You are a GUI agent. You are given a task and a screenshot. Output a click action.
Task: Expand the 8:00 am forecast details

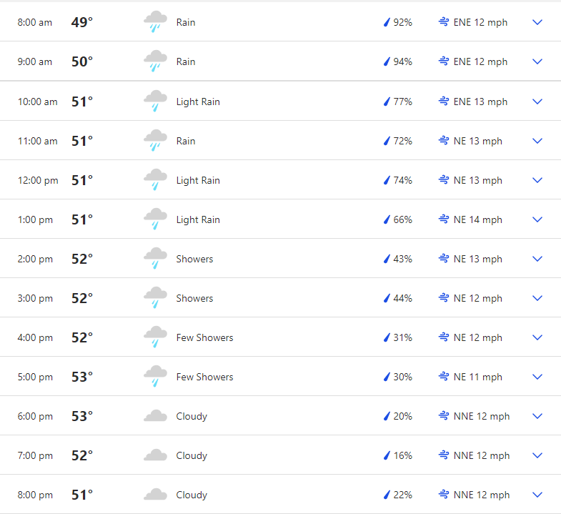pyautogui.click(x=537, y=22)
